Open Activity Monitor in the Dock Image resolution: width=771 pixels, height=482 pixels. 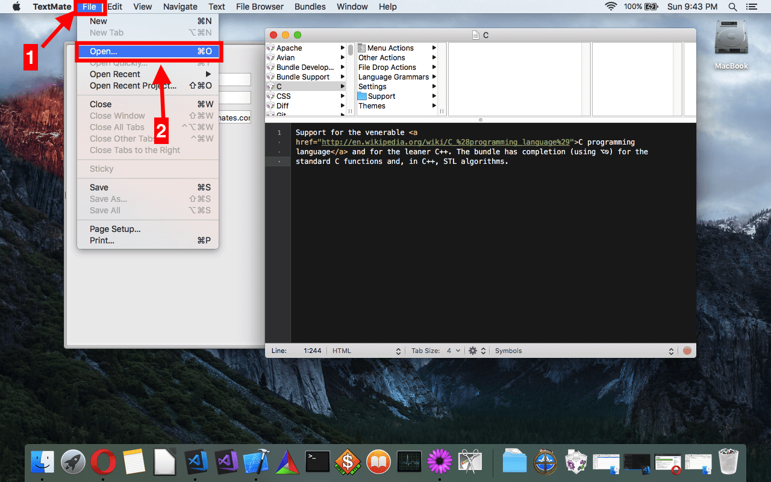pyautogui.click(x=410, y=462)
